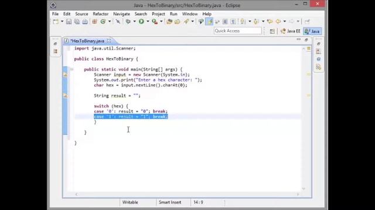Open the External Tools dropdown arrow
The width and height of the screenshot is (375, 210).
[x=161, y=22]
